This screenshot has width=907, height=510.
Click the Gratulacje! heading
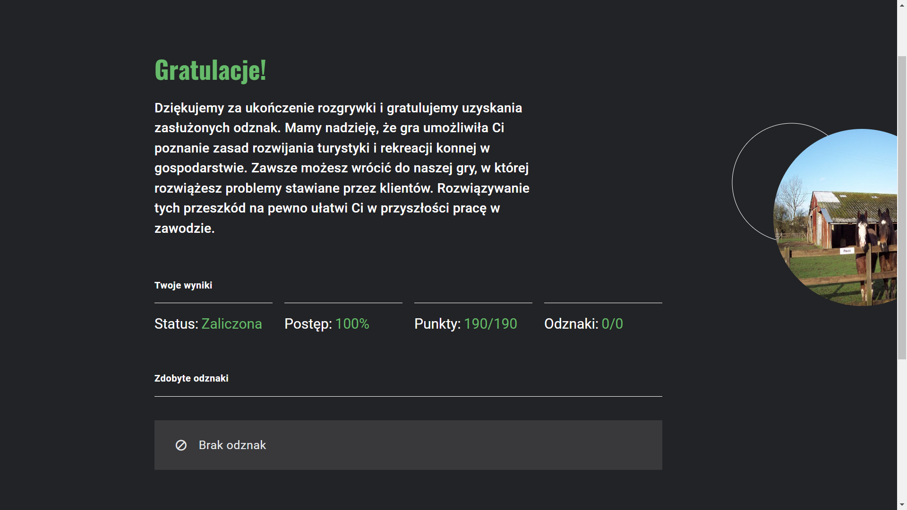pos(210,70)
